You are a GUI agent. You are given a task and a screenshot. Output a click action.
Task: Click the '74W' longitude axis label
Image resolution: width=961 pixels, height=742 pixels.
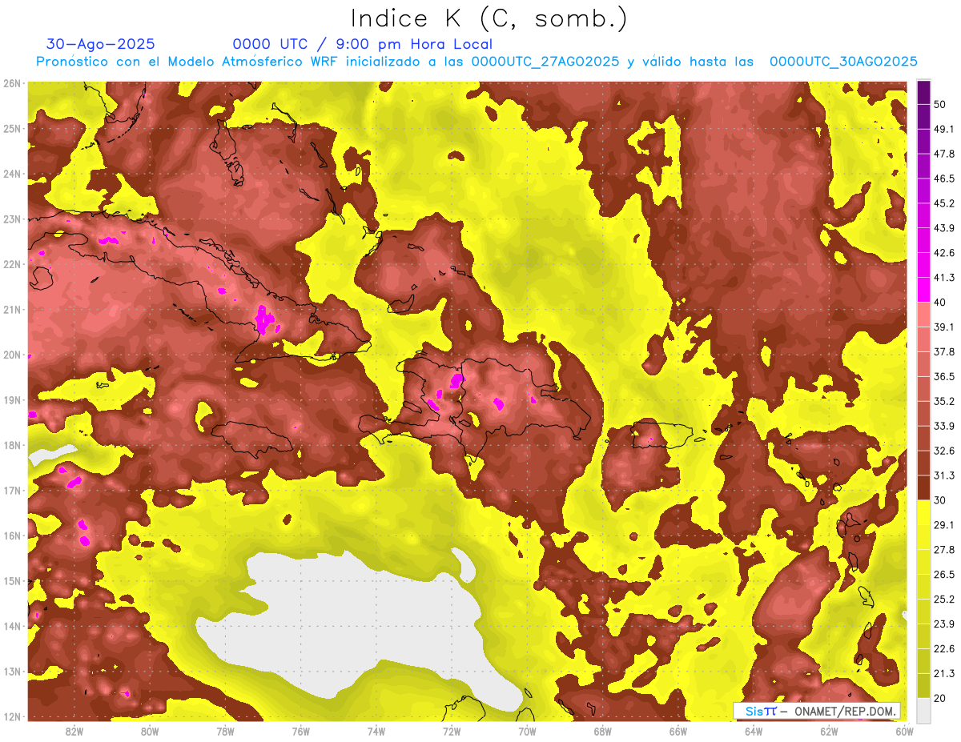[376, 732]
